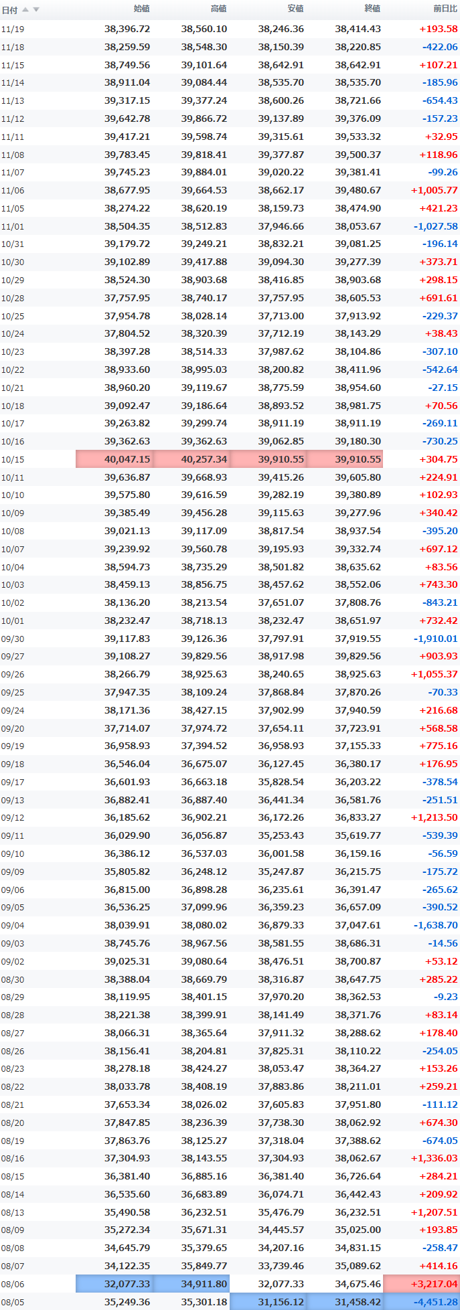The height and width of the screenshot is (1310, 460).
Task: Click the 前日比 column header
Action: click(446, 9)
